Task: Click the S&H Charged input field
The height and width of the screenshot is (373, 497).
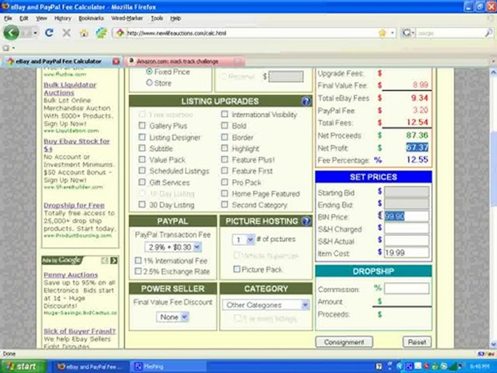Action: click(x=407, y=228)
